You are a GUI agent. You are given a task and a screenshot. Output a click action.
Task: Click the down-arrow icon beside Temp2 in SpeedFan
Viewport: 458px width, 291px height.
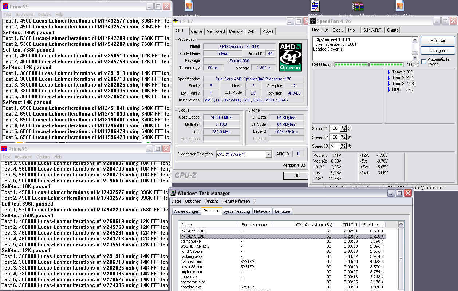pyautogui.click(x=389, y=78)
